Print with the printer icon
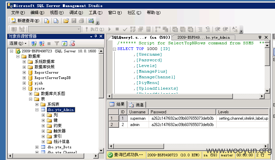 pos(82,21)
